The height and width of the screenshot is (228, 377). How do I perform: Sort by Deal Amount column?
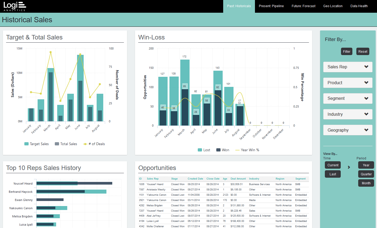(x=238, y=179)
